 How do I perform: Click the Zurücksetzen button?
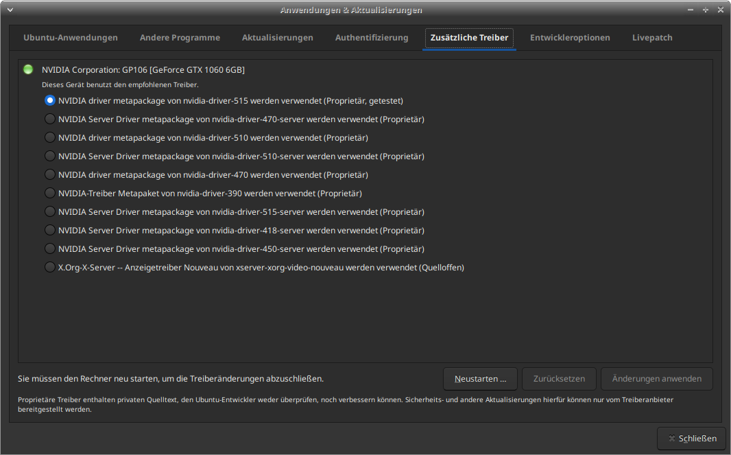point(559,379)
